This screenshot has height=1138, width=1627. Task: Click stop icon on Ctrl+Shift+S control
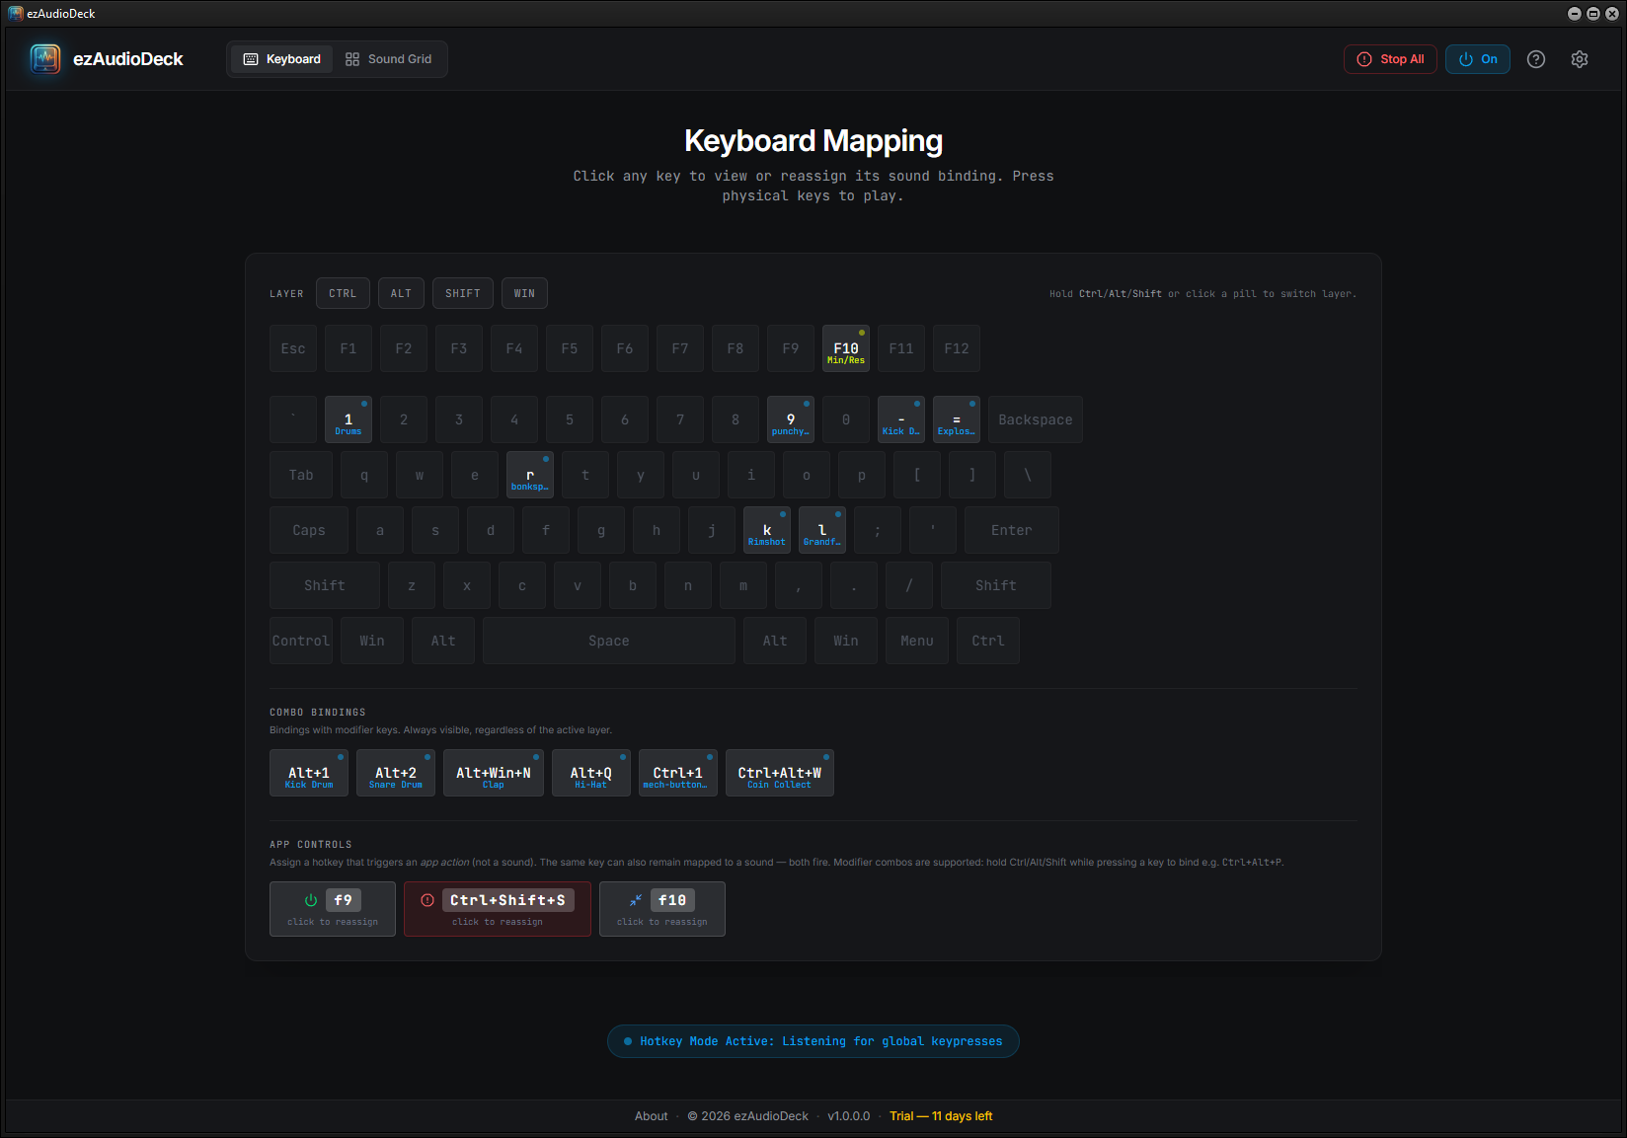point(427,900)
